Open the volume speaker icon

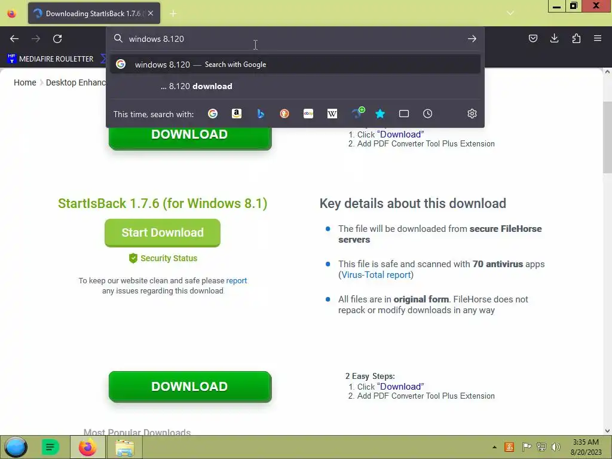[x=555, y=447]
